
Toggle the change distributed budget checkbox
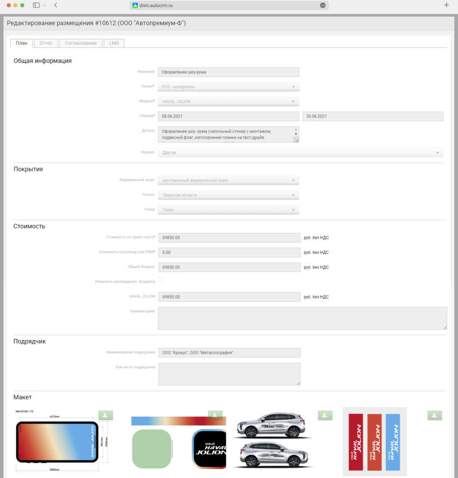[161, 279]
